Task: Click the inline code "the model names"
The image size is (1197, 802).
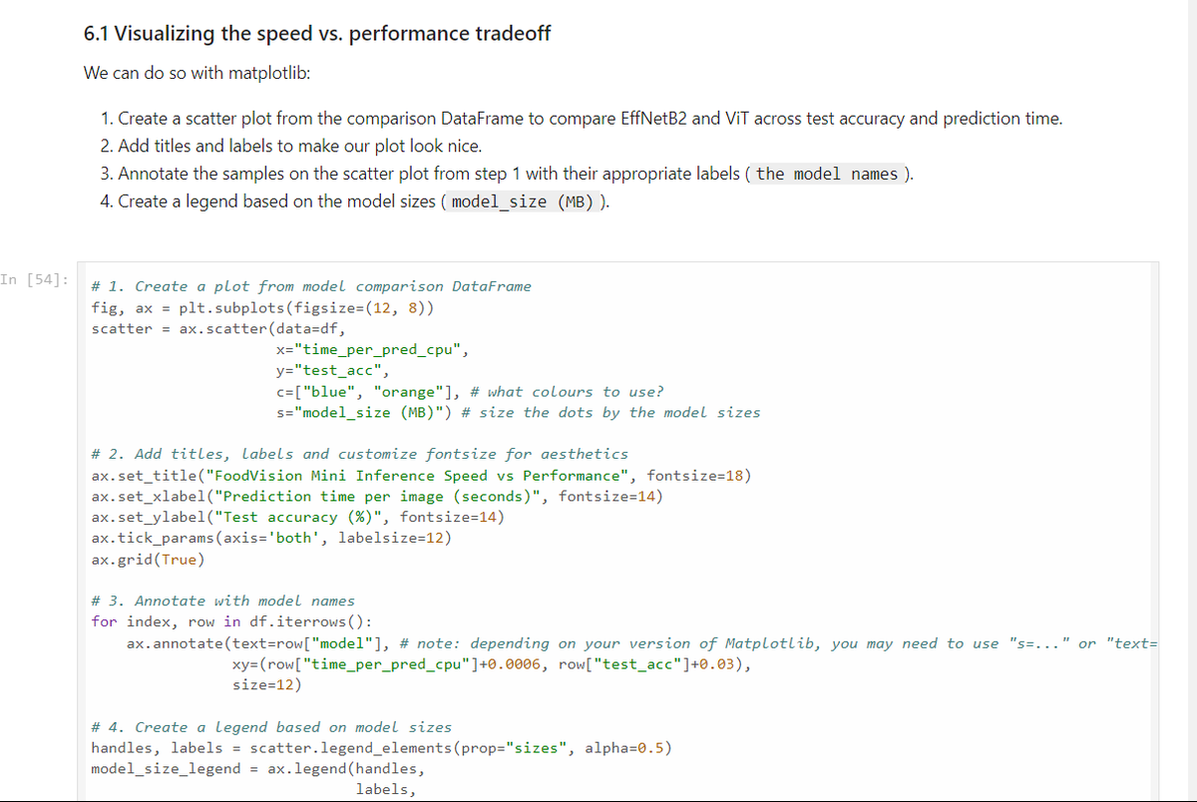Action: pyautogui.click(x=827, y=174)
